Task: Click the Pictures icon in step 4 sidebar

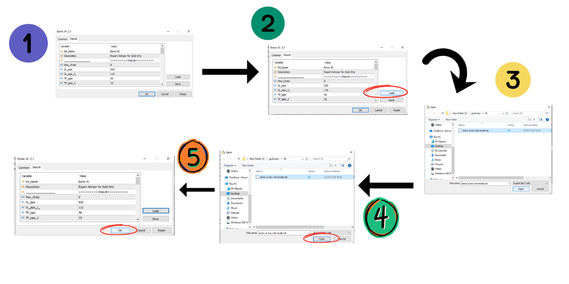Action: pos(228,213)
